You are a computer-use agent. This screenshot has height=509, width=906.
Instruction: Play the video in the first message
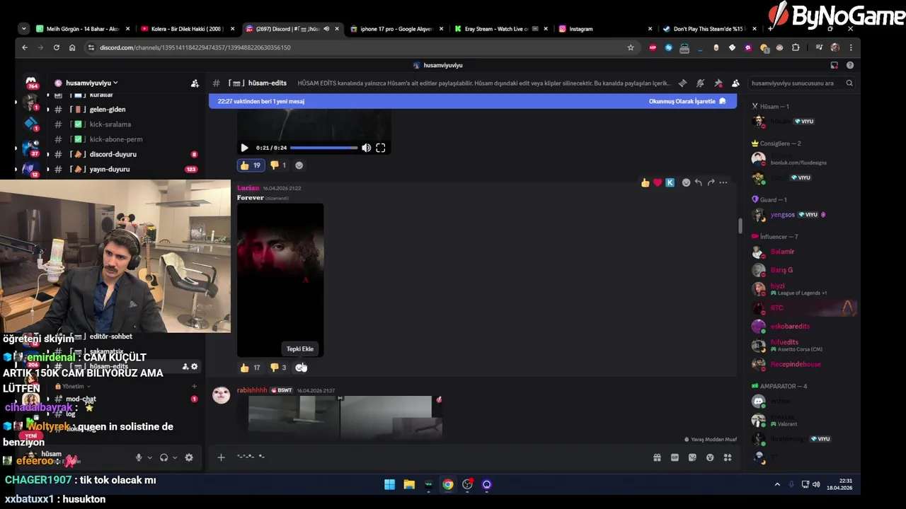pyautogui.click(x=244, y=148)
